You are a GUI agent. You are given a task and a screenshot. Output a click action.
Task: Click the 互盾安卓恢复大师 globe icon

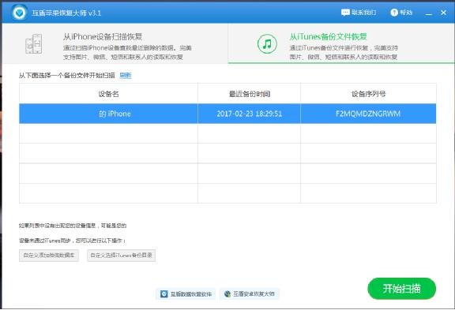pos(227,294)
